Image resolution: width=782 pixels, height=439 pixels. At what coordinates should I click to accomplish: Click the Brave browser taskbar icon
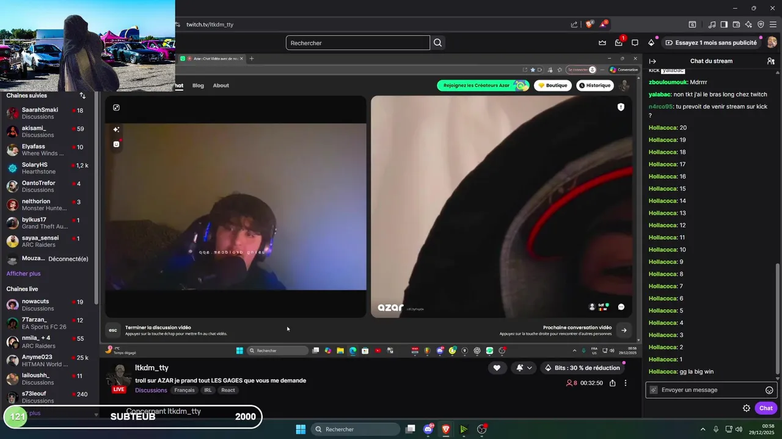click(446, 429)
